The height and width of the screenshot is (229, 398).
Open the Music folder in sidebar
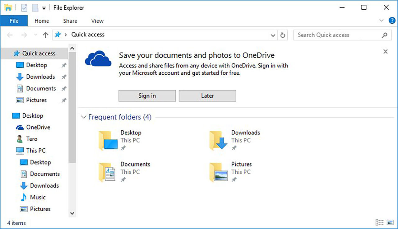[38, 197]
